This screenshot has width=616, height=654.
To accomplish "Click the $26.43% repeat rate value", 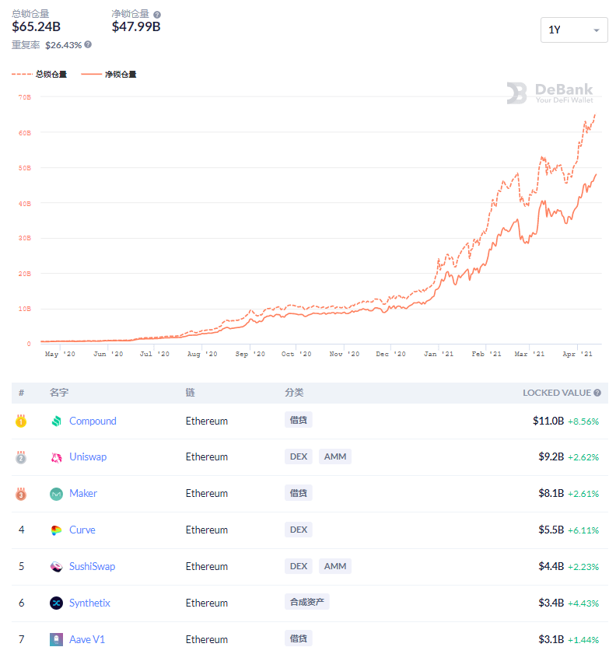I will coord(64,45).
